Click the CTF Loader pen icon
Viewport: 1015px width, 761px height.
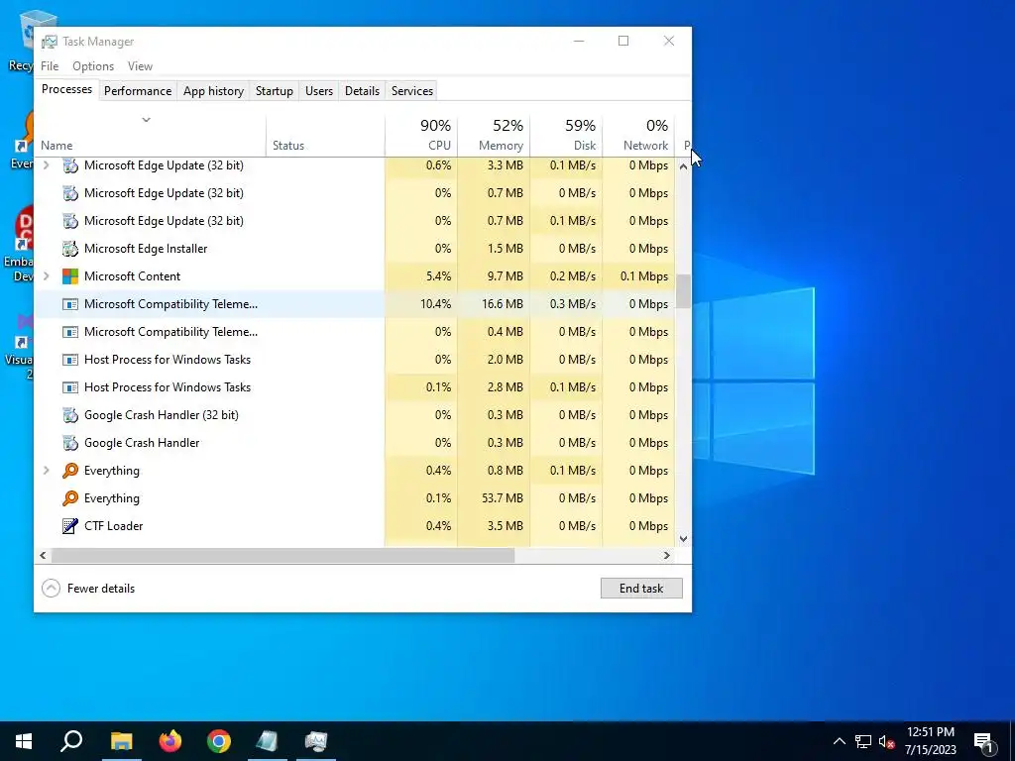coord(70,526)
